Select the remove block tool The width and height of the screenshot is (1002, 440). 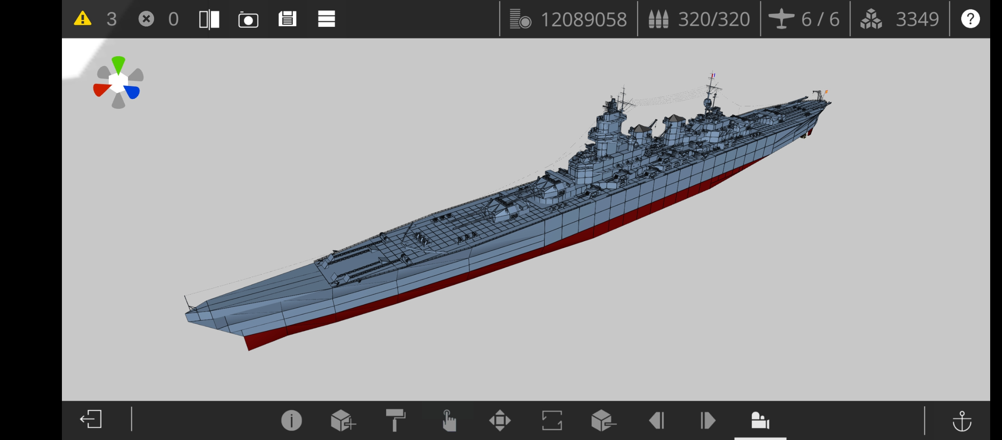pyautogui.click(x=603, y=420)
